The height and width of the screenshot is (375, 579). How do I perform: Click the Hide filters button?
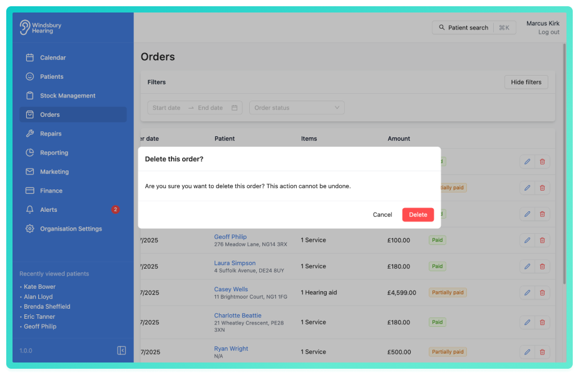click(526, 82)
